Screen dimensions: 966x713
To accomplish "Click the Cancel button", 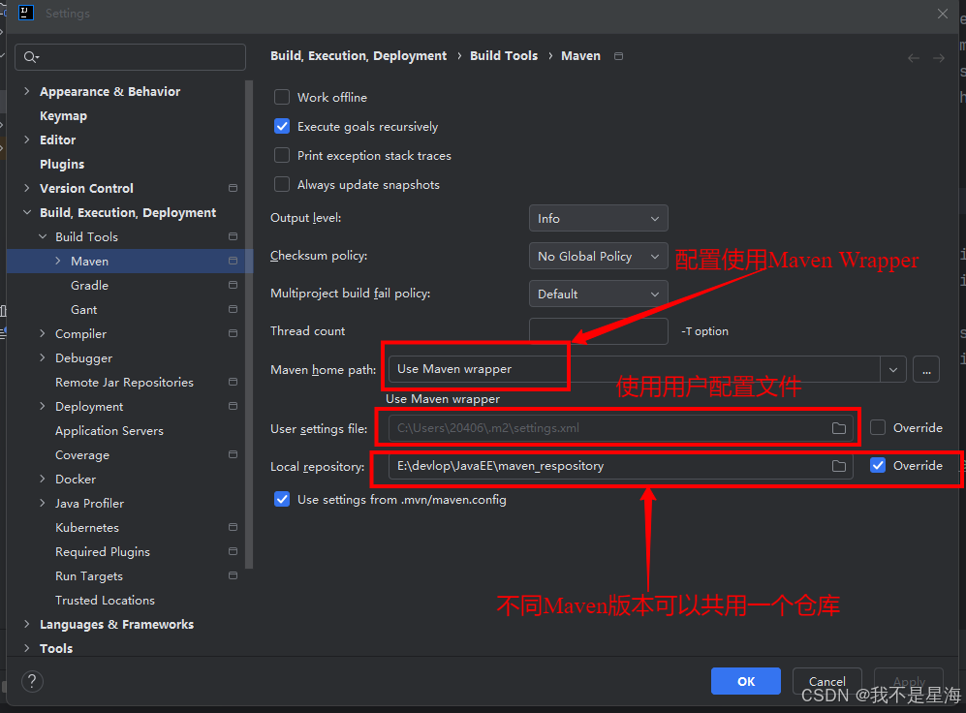I will [826, 681].
